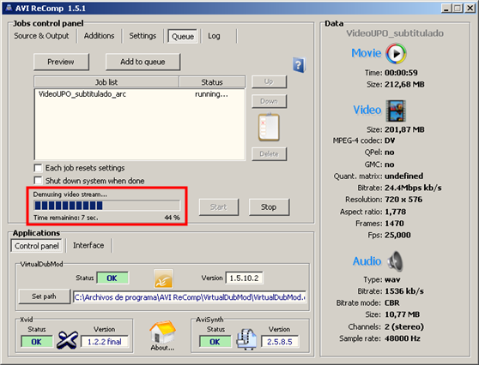Image resolution: width=479 pixels, height=365 pixels.
Task: Click the Xvid OK status indicator
Action: [x=37, y=342]
